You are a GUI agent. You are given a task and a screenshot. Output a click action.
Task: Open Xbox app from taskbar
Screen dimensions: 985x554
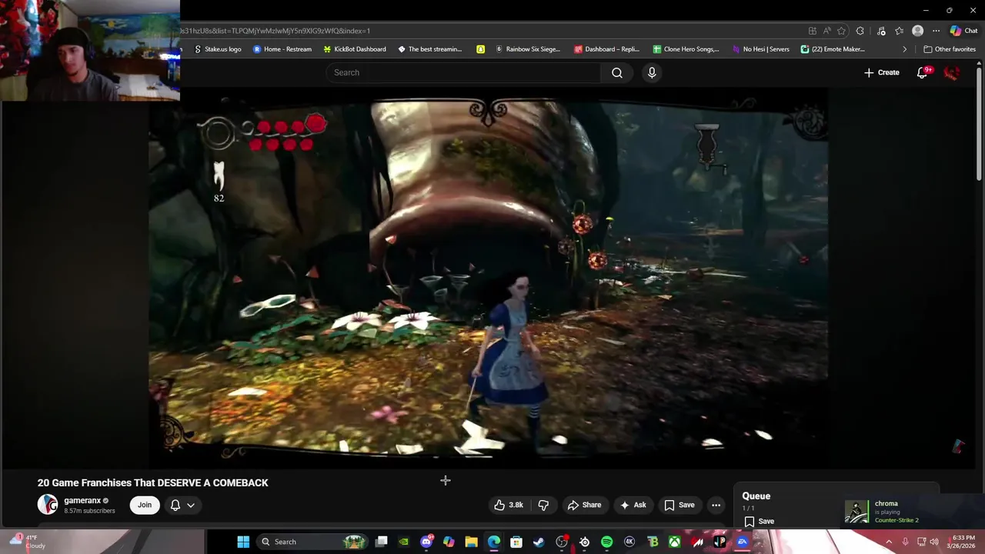[x=674, y=542]
